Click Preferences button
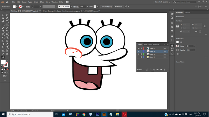This screenshot has width=209, height=117. [x=119, y=6]
